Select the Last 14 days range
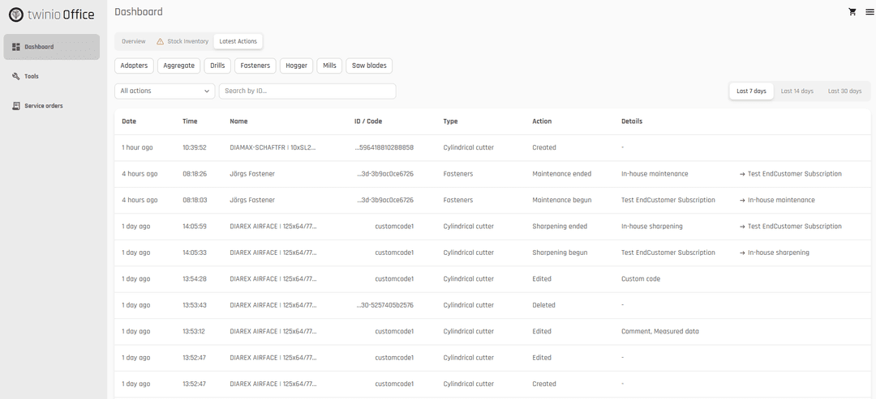Image resolution: width=876 pixels, height=399 pixels. click(x=797, y=91)
